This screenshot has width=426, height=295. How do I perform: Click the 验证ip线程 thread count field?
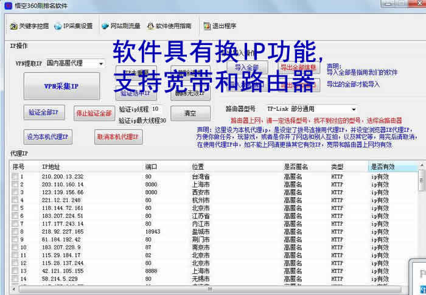point(156,109)
